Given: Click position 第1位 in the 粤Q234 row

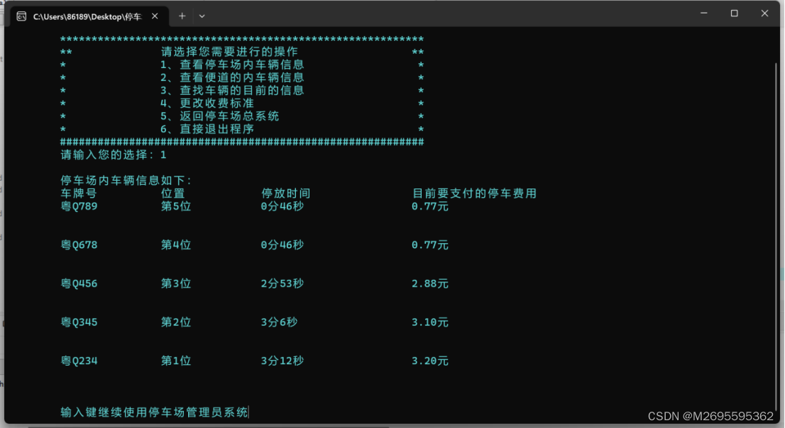Looking at the screenshot, I should pos(176,361).
